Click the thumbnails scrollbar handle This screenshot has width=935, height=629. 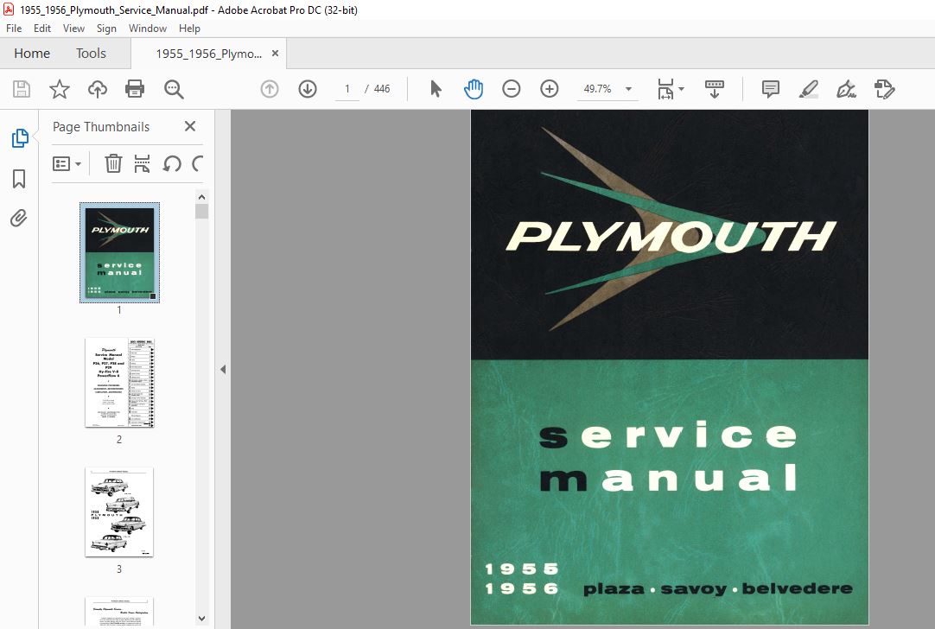pyautogui.click(x=201, y=212)
